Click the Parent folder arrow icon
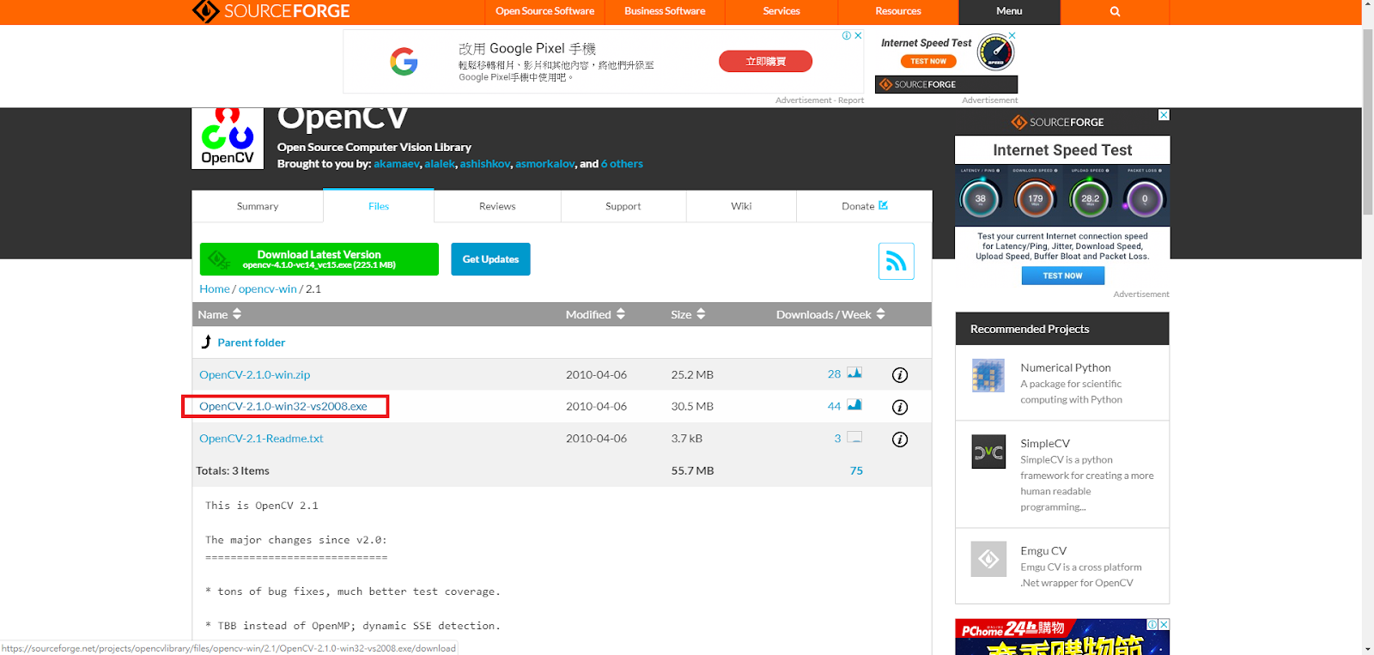This screenshot has width=1374, height=655. [206, 342]
